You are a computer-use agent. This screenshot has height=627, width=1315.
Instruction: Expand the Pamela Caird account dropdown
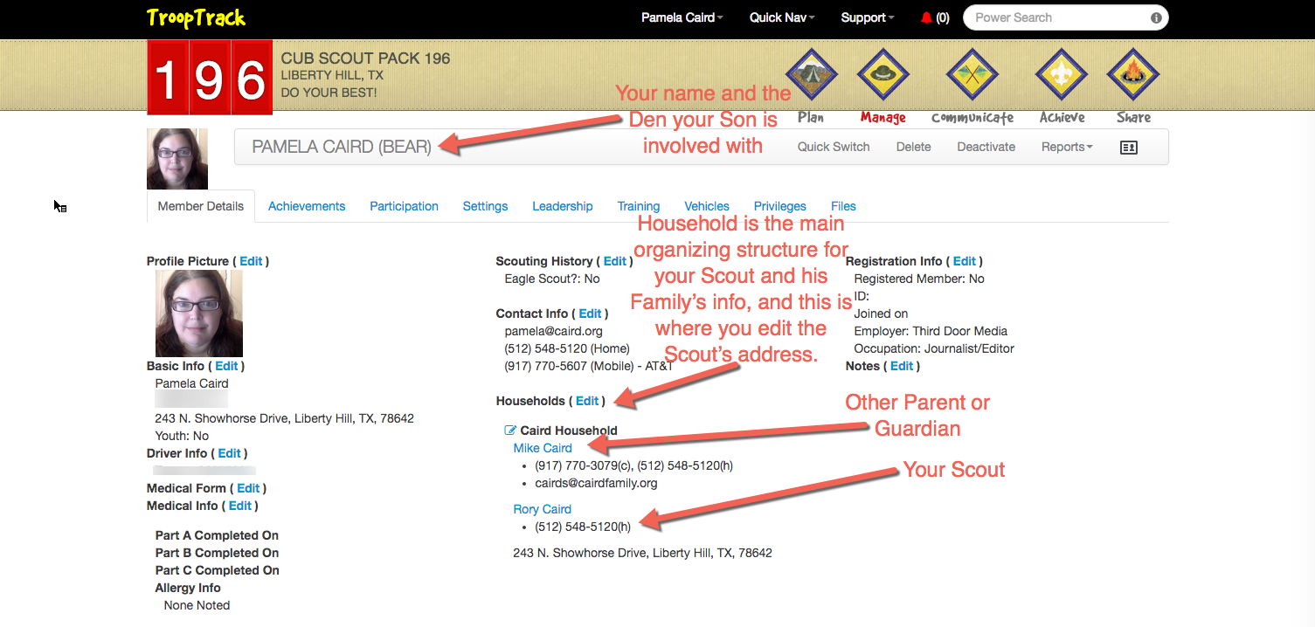pos(682,17)
